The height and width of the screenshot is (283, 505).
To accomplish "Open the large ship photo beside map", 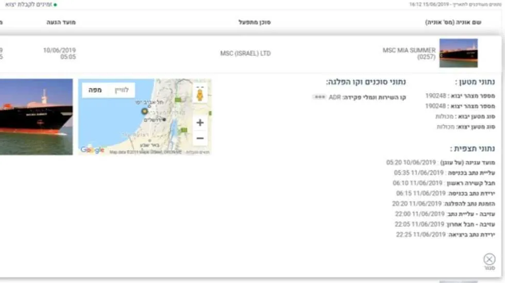I will [36, 117].
